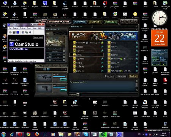Screen dimensions: 171x137
Task: Select player КаТаРуБ in Global Risk list
Action: tap(123, 47)
